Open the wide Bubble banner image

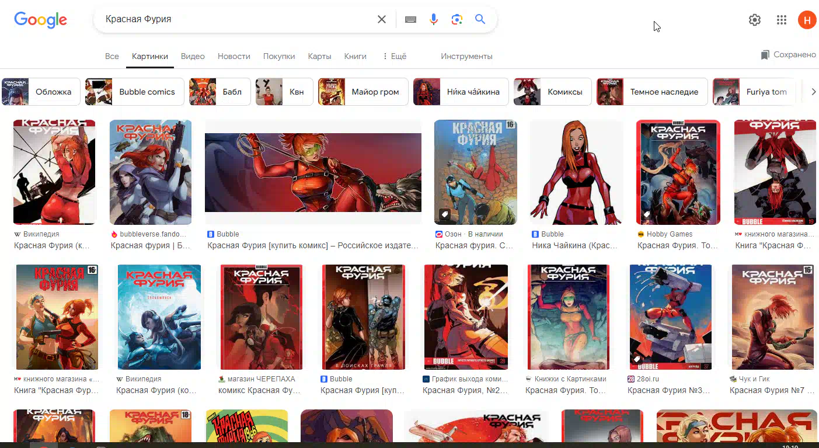click(x=313, y=172)
